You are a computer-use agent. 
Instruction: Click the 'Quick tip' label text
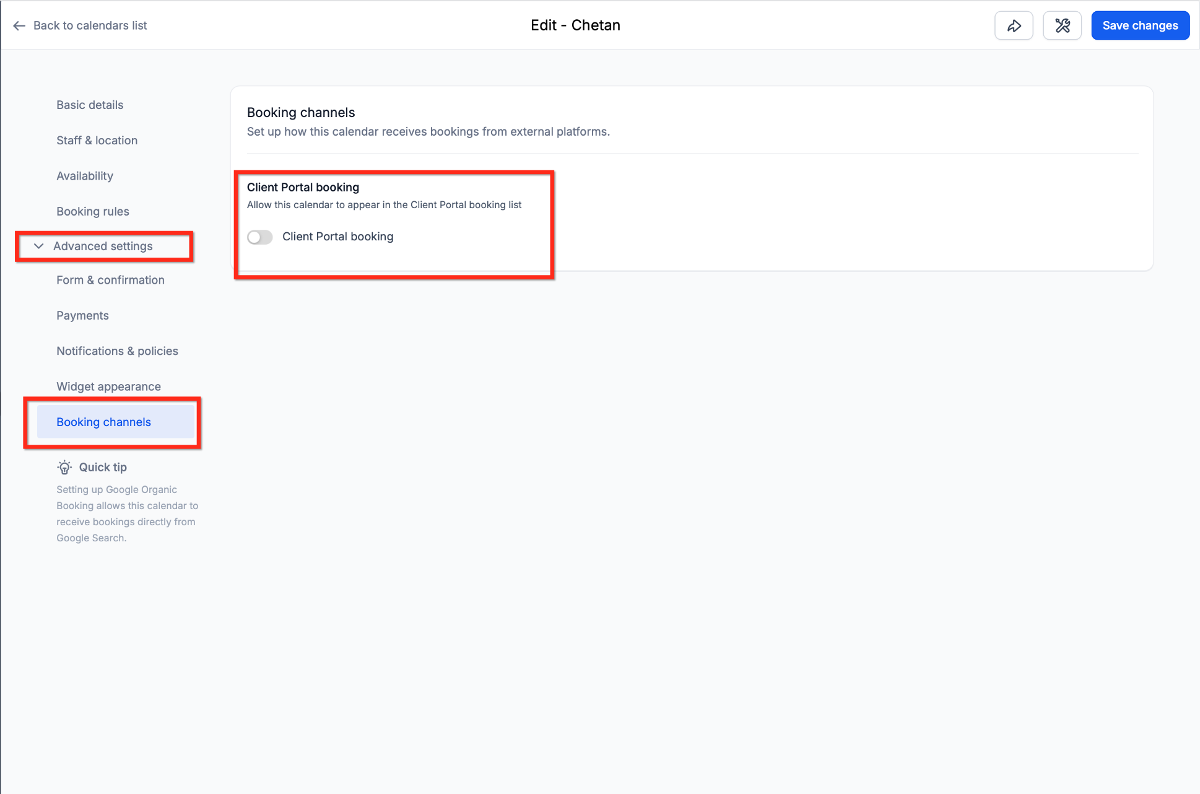tap(103, 467)
